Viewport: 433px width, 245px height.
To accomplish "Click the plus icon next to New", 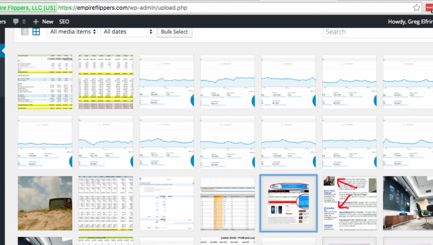I will coord(35,21).
